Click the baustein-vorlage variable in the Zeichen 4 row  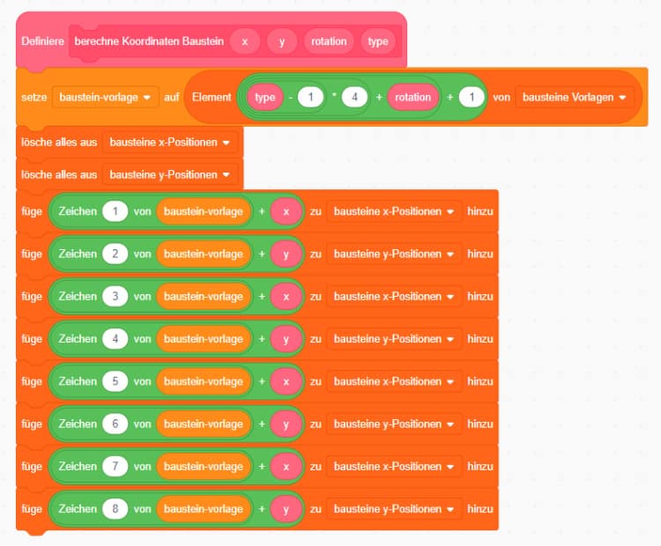[204, 339]
